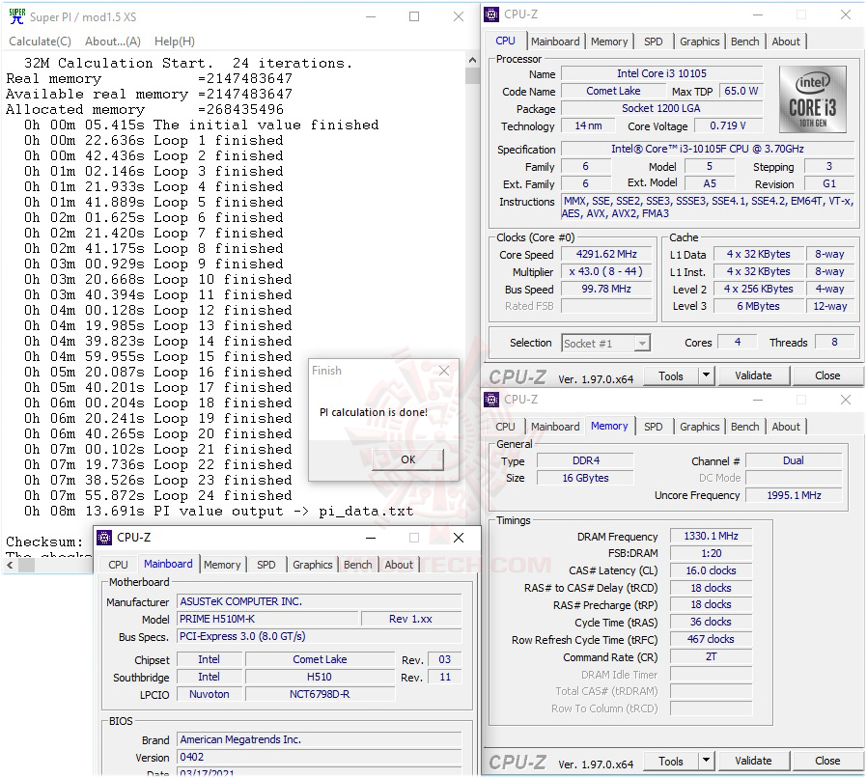
Task: Click the name field Intel Core i3 10105
Action: click(x=662, y=73)
